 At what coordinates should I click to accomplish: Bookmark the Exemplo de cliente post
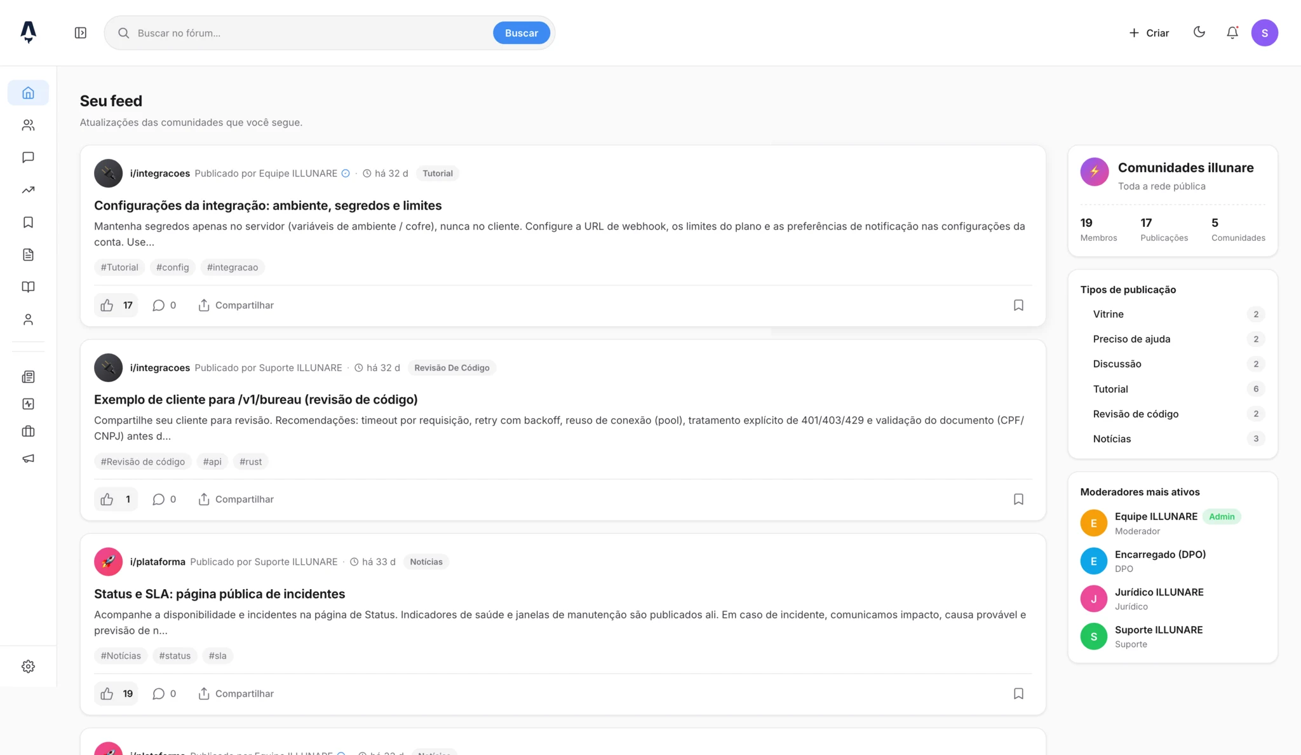click(x=1018, y=500)
